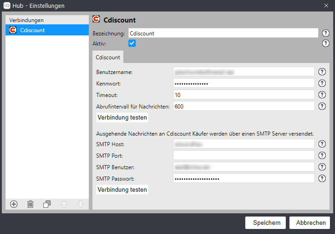This screenshot has height=234, width=335.
Task: Save settings with Speichern button
Action: [x=266, y=223]
